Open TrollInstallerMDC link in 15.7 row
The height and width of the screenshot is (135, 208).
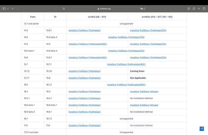coord(126,64)
